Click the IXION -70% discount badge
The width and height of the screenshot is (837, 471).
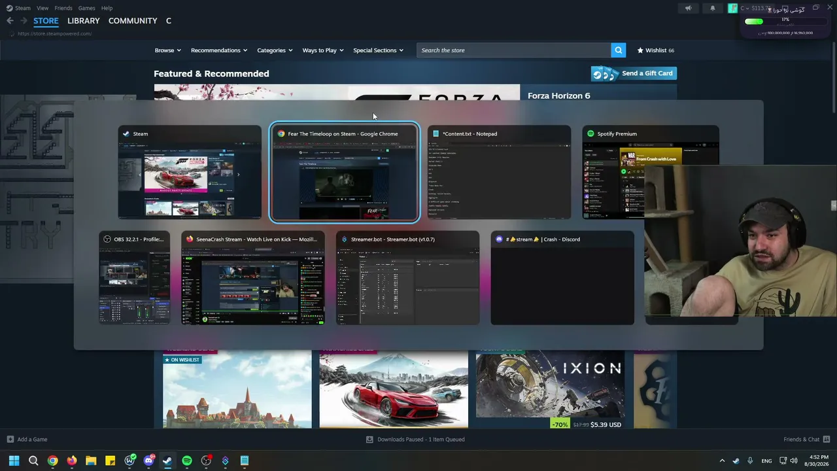click(560, 425)
